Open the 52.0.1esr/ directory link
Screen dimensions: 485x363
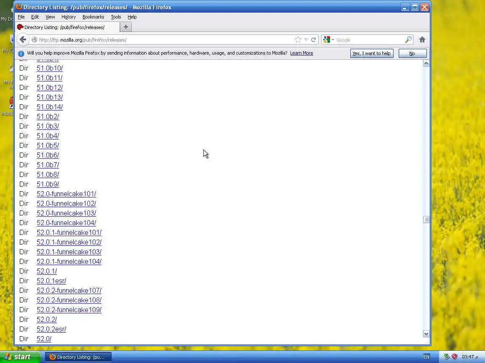pyautogui.click(x=51, y=281)
